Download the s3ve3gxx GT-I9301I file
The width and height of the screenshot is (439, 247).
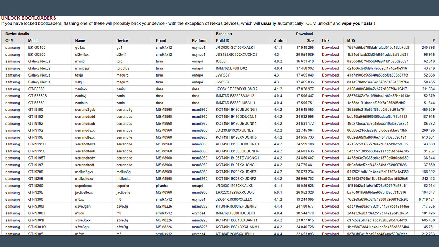(330, 220)
